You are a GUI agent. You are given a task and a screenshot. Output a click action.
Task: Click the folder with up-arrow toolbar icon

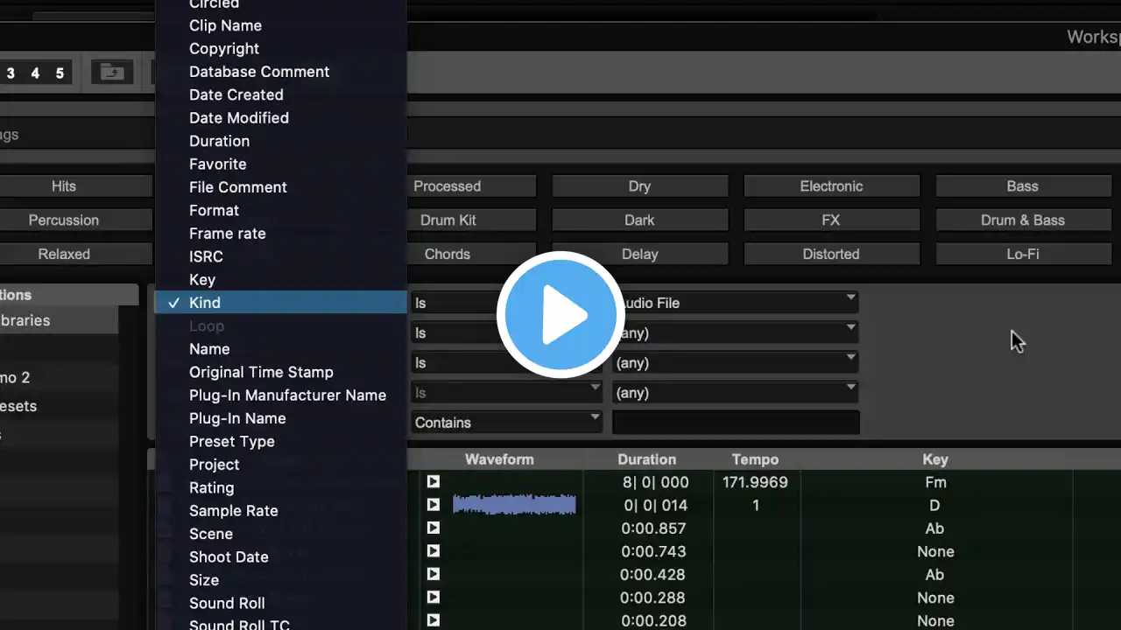[112, 73]
